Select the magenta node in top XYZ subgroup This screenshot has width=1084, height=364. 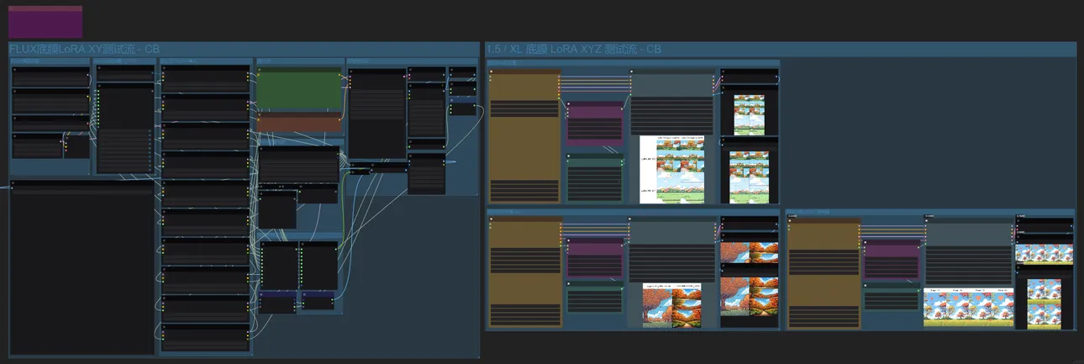click(x=595, y=124)
